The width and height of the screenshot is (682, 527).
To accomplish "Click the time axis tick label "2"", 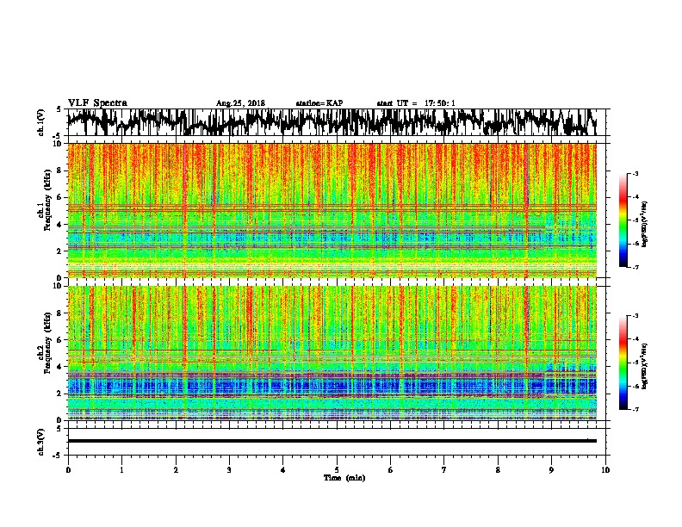I will [x=176, y=470].
